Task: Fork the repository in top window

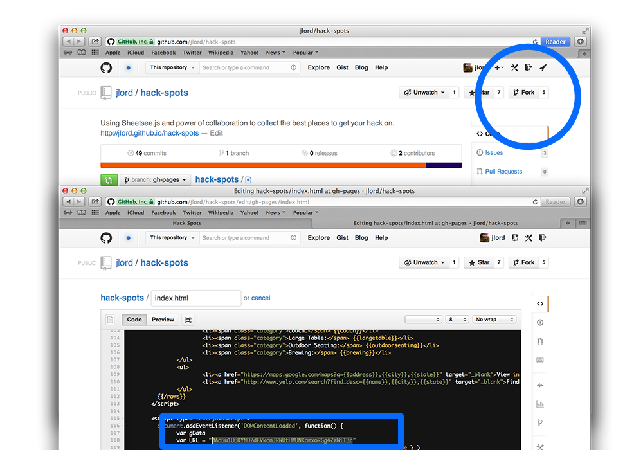Action: (x=524, y=92)
